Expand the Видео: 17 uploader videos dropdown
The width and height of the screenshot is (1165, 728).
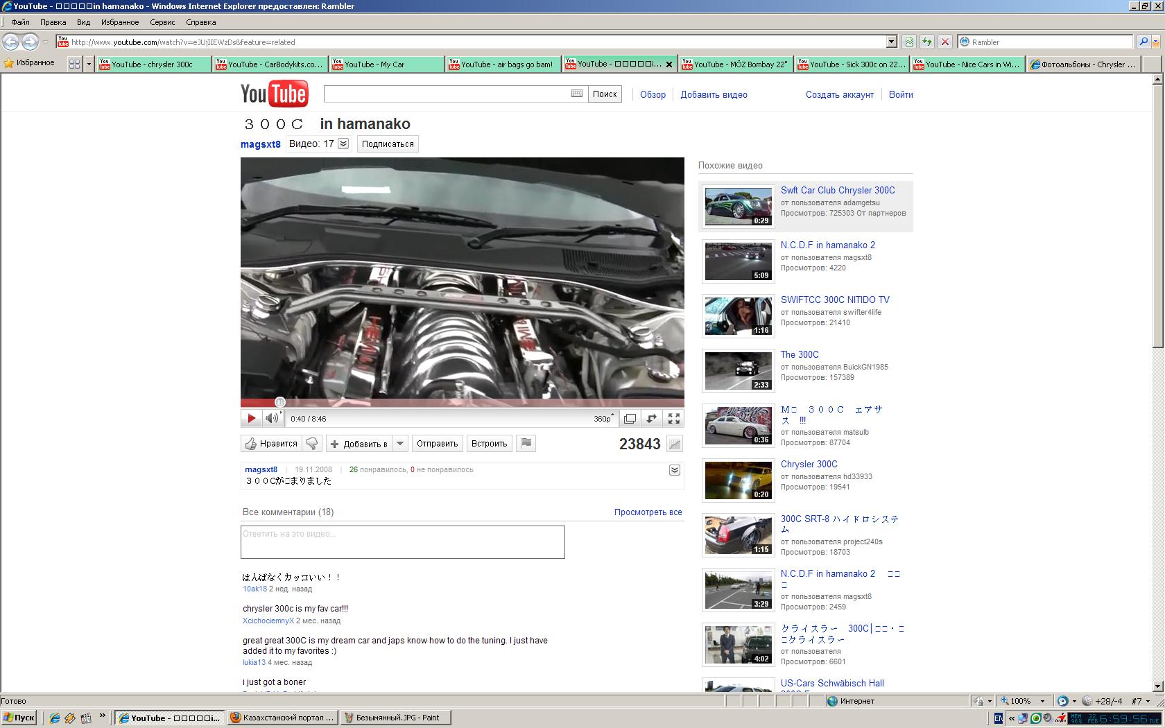[343, 144]
